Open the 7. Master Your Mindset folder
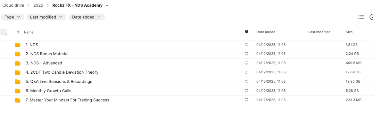The image size is (373, 133). click(69, 100)
